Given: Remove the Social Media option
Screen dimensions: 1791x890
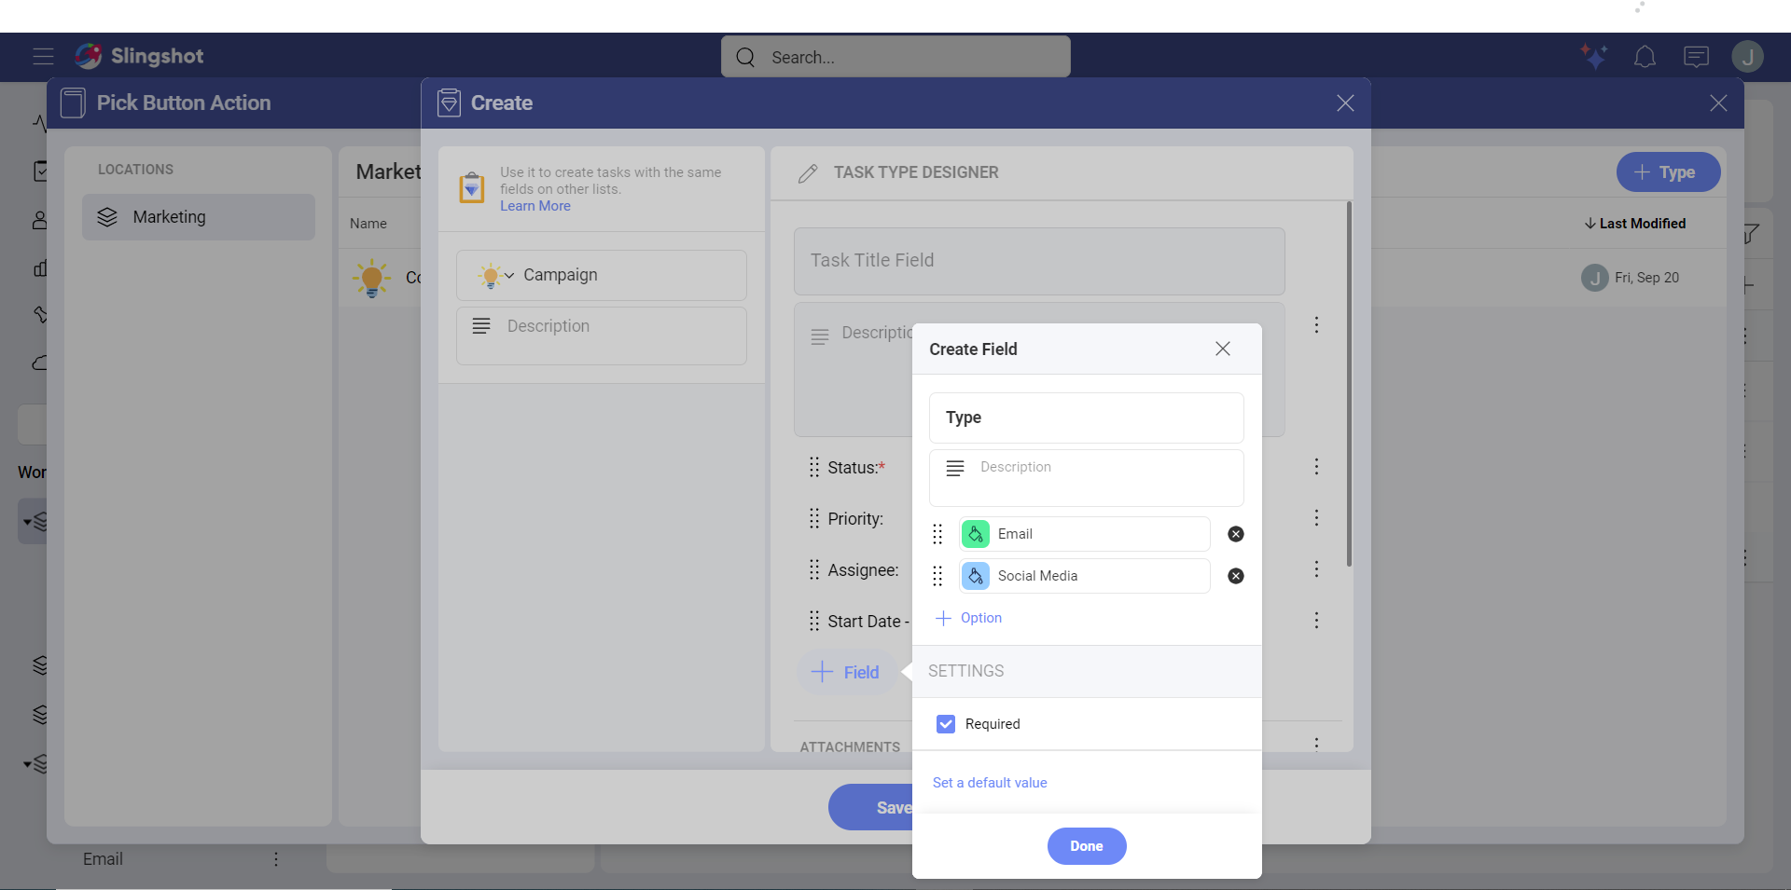Looking at the screenshot, I should pyautogui.click(x=1236, y=576).
